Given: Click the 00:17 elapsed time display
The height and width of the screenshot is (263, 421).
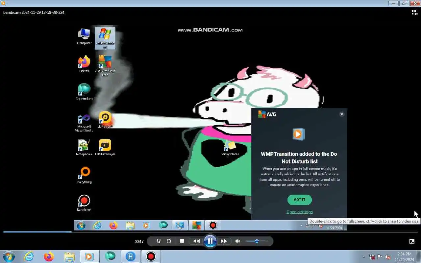Looking at the screenshot, I should (139, 242).
